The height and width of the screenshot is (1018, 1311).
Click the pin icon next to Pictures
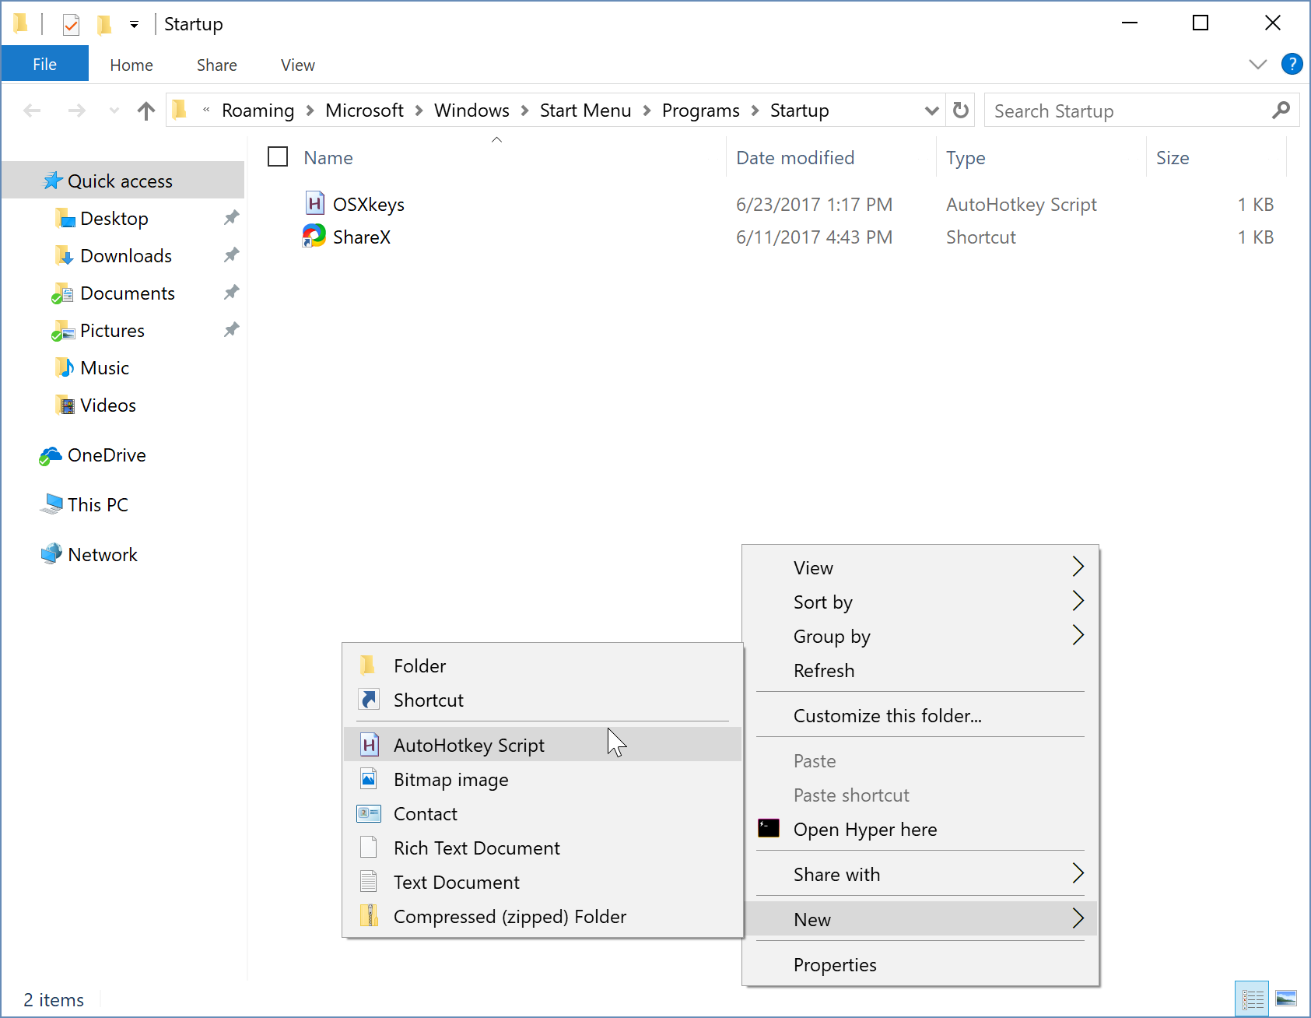click(231, 329)
